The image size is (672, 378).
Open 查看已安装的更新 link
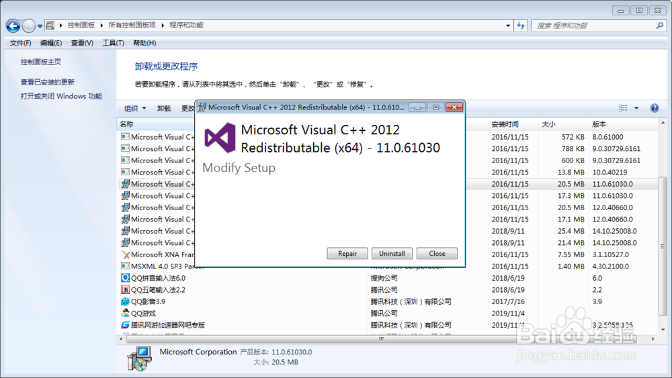tap(48, 82)
